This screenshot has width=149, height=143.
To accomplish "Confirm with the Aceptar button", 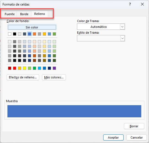I will [x=113, y=137].
